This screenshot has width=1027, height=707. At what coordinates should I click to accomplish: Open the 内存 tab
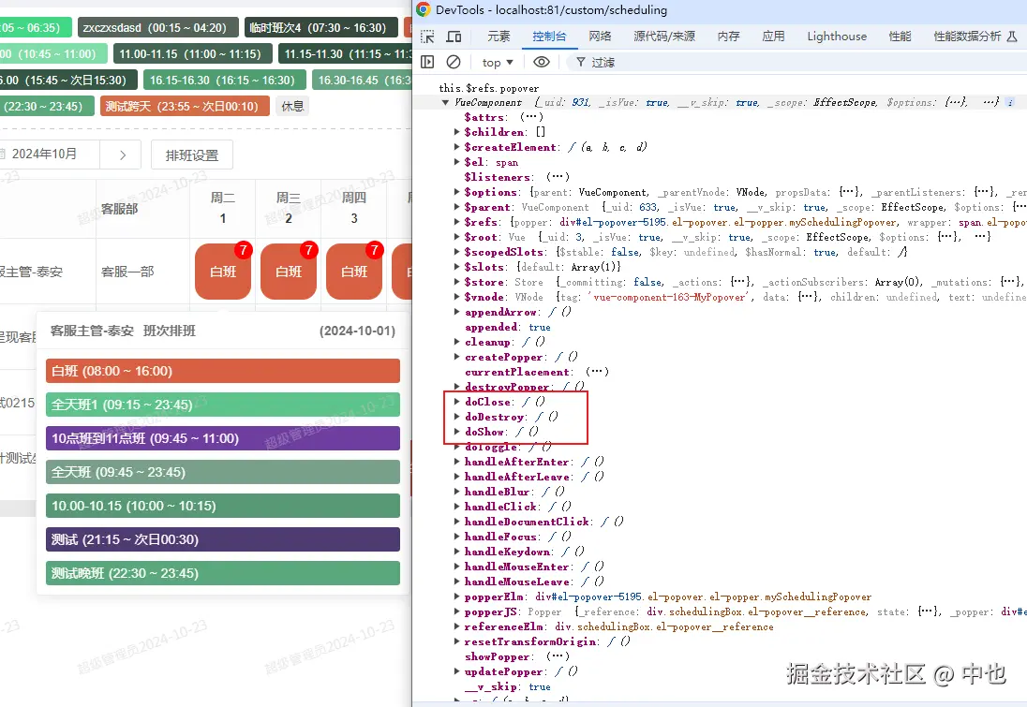tap(728, 37)
